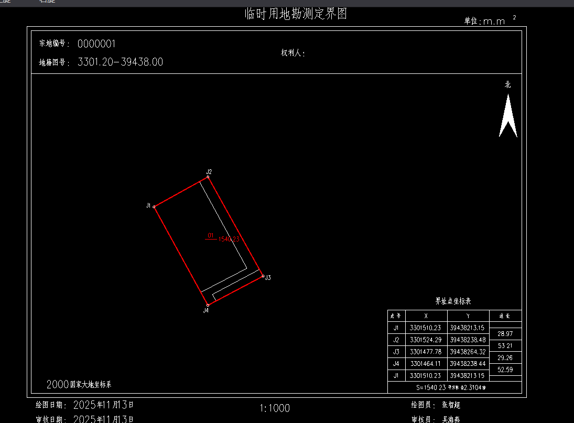Click the red parcel area label 1540.23
This screenshot has width=574, height=423.
229,239
